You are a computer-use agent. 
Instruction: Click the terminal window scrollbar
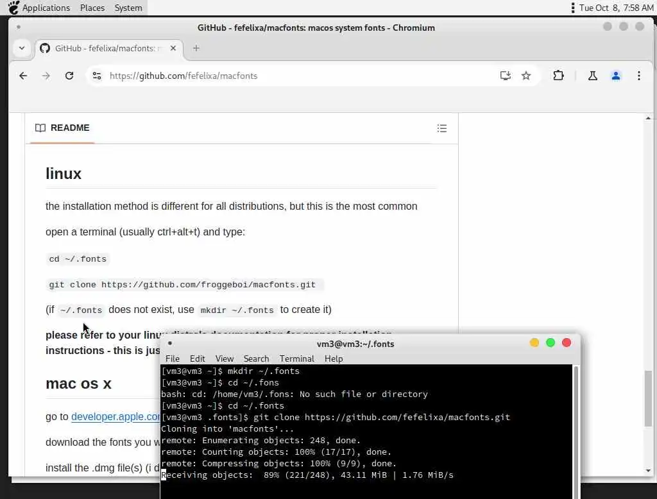pyautogui.click(x=576, y=432)
